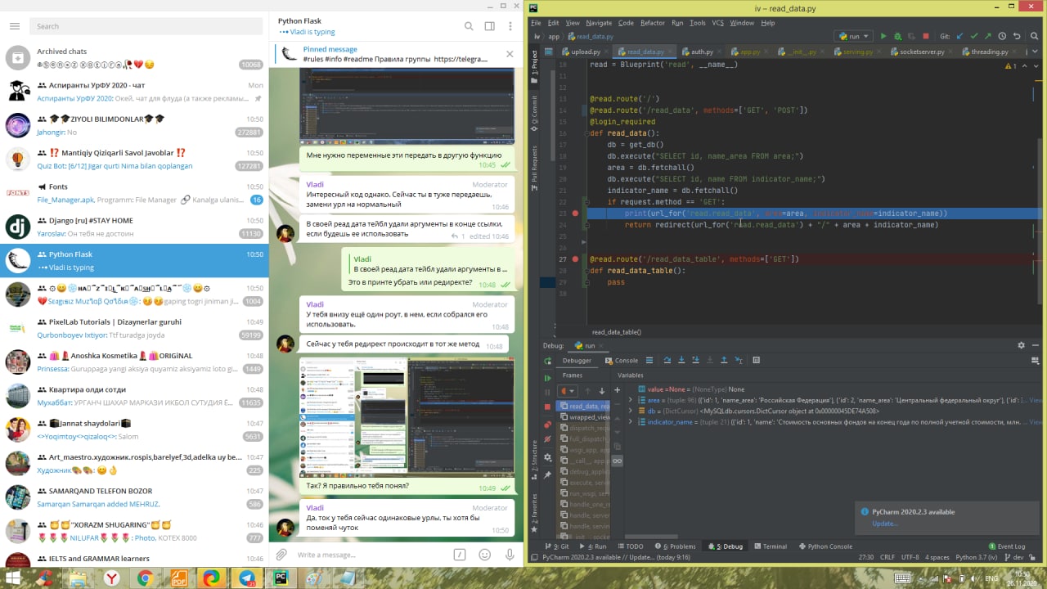Click Git rollback arrow icon

[1017, 36]
